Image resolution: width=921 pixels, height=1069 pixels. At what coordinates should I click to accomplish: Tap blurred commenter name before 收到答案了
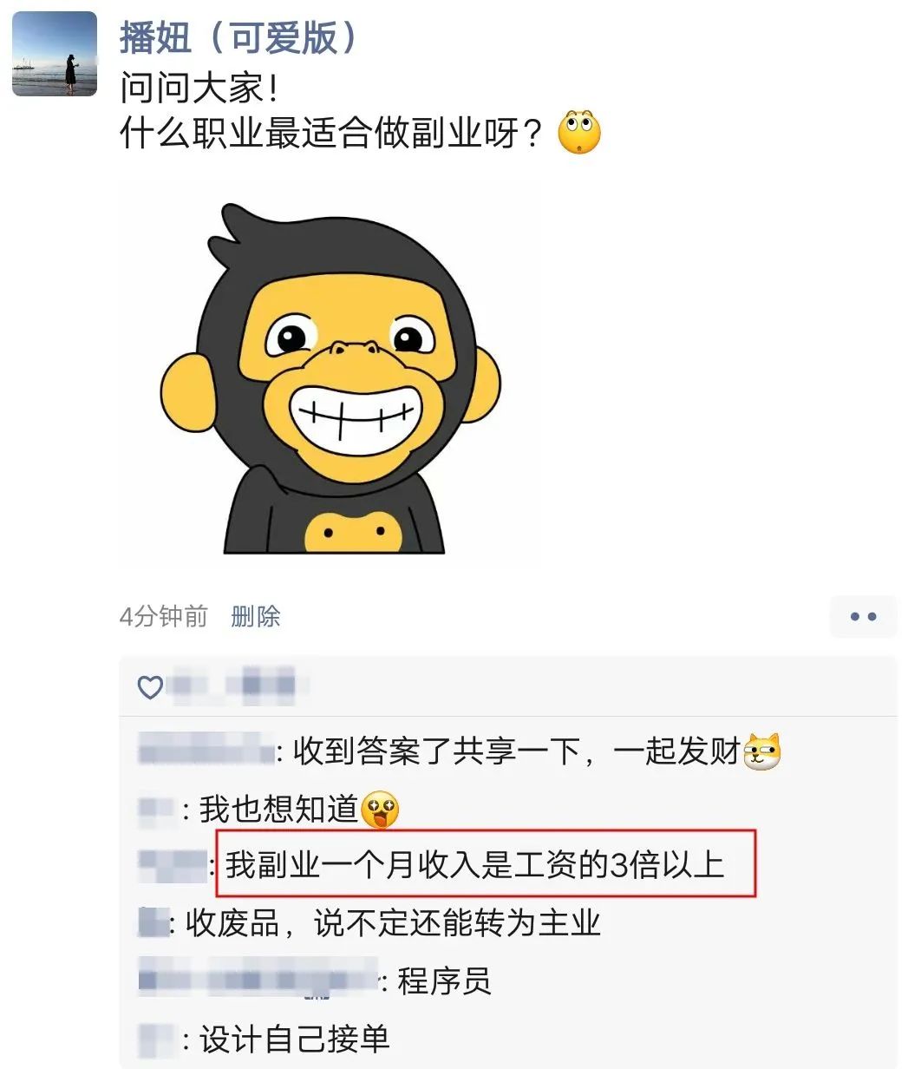tap(206, 750)
